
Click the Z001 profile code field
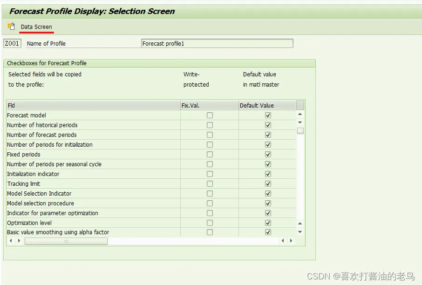(12, 43)
